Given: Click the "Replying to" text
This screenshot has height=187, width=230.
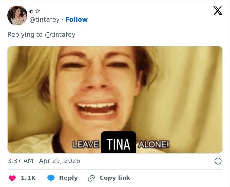Looking at the screenshot, I should 25,34.
